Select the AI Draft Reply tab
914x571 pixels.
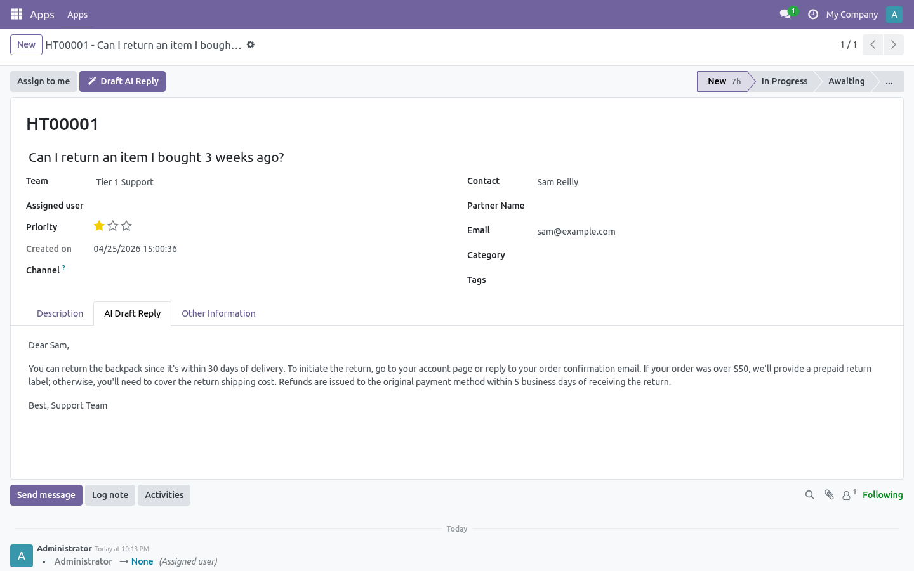click(132, 313)
